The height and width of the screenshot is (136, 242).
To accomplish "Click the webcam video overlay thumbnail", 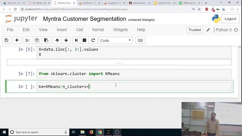I will tap(212, 119).
